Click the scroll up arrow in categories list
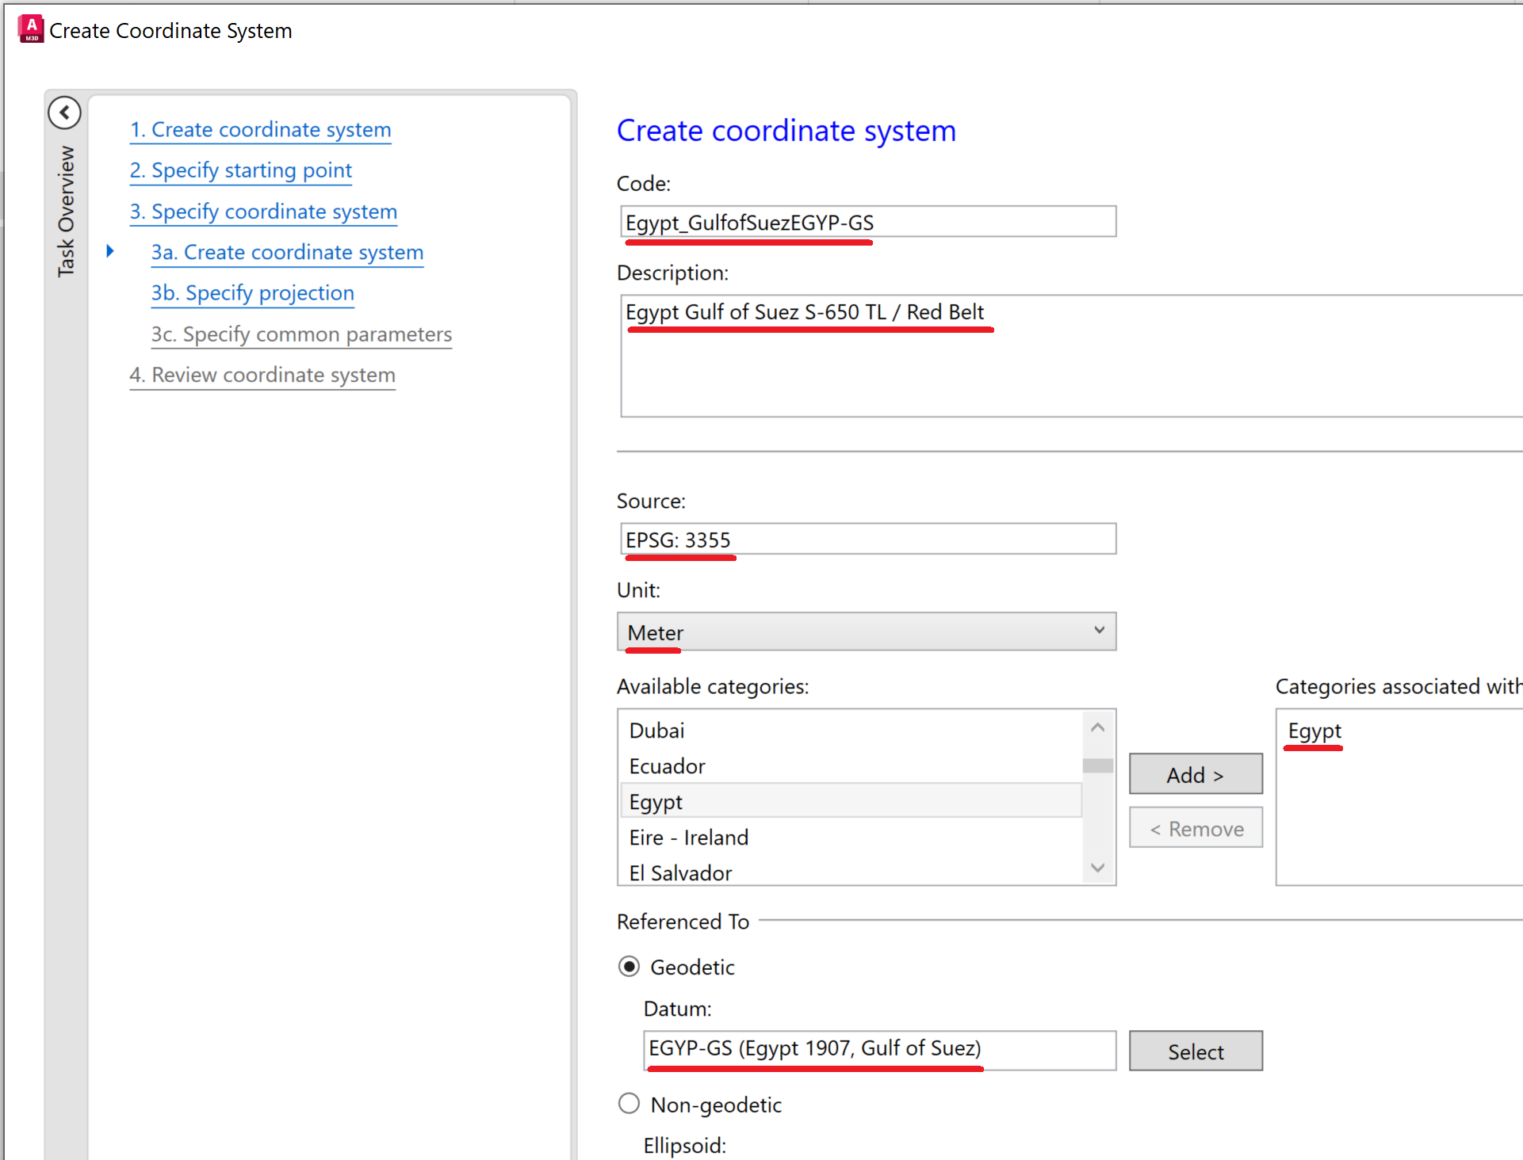Screen dimensions: 1523x1160 (x=1097, y=726)
